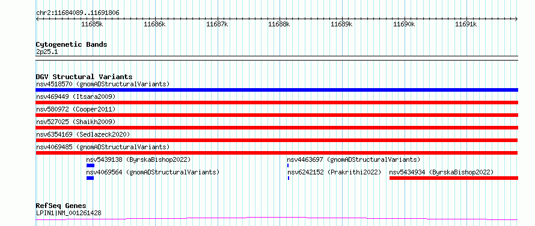Click the LPIN1 gene magenta line
The width and height of the screenshot is (535, 226).
tap(277, 219)
